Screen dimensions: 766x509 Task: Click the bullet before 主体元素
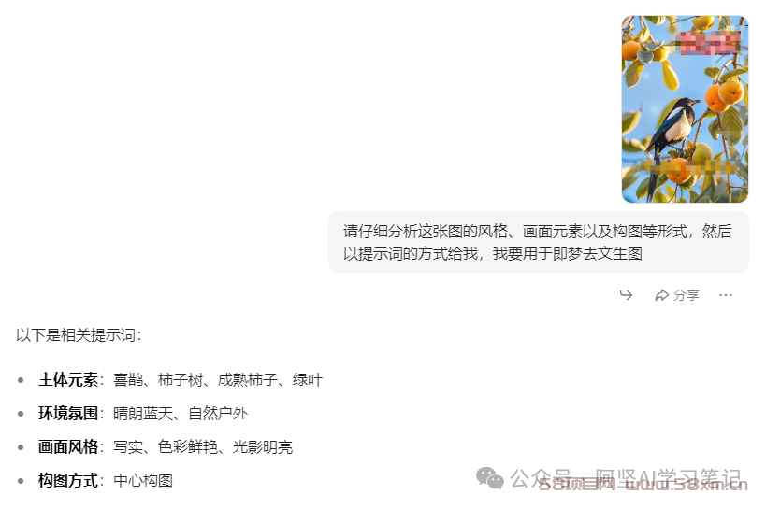pos(21,380)
